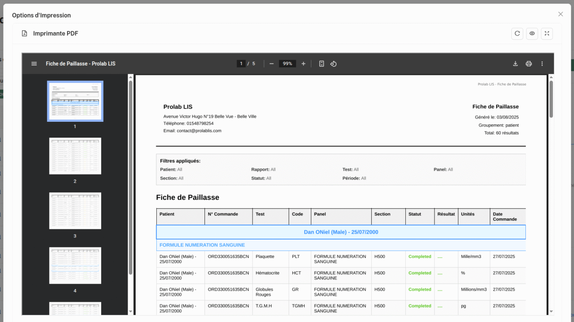Print the PDF document
Image resolution: width=574 pixels, height=322 pixels.
(x=529, y=64)
